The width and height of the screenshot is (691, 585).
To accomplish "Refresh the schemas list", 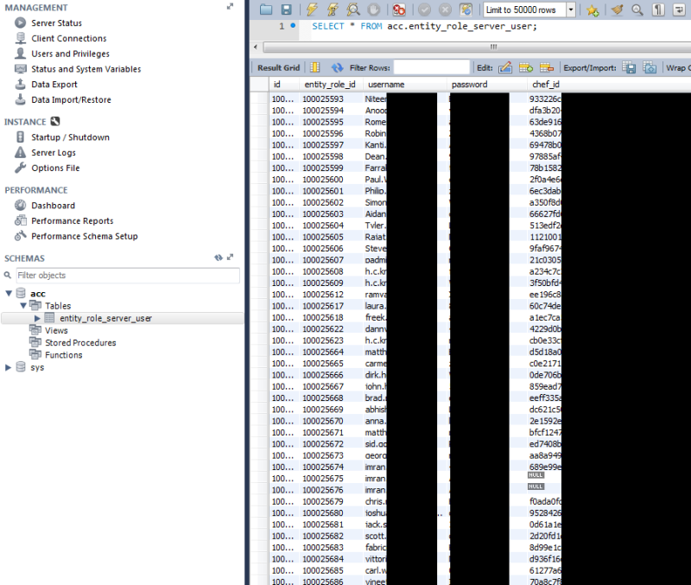I will coord(219,258).
